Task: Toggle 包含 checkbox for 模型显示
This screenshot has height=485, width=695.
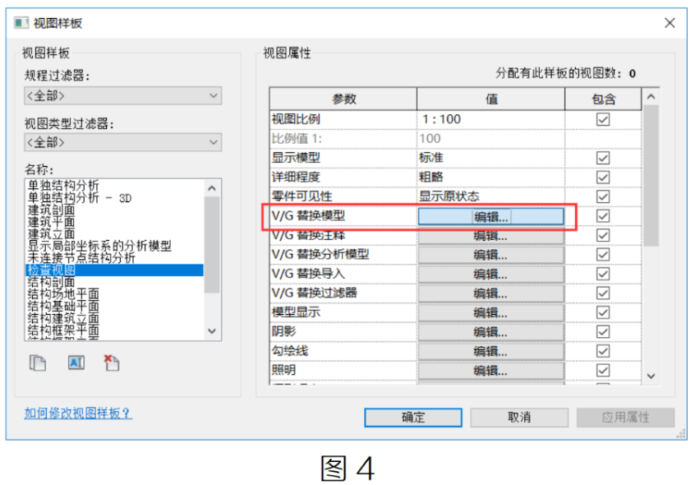Action: tap(603, 312)
